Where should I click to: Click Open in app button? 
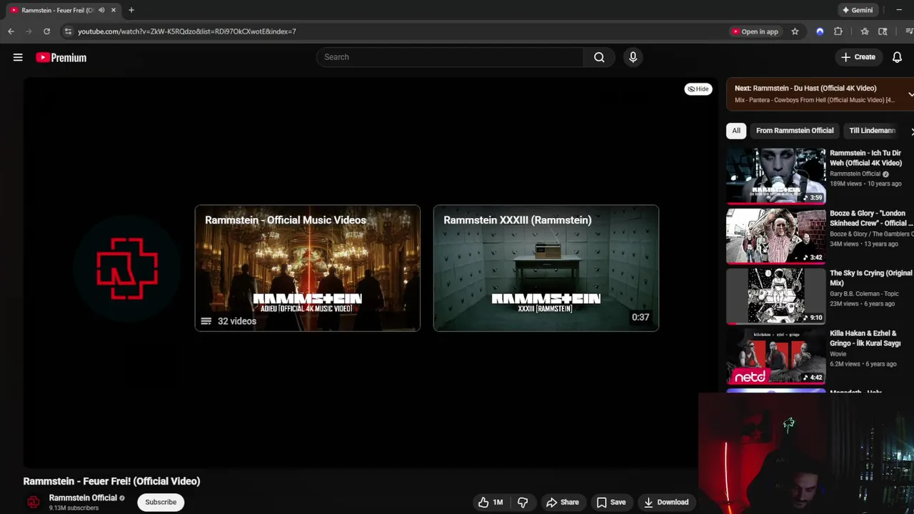[755, 31]
